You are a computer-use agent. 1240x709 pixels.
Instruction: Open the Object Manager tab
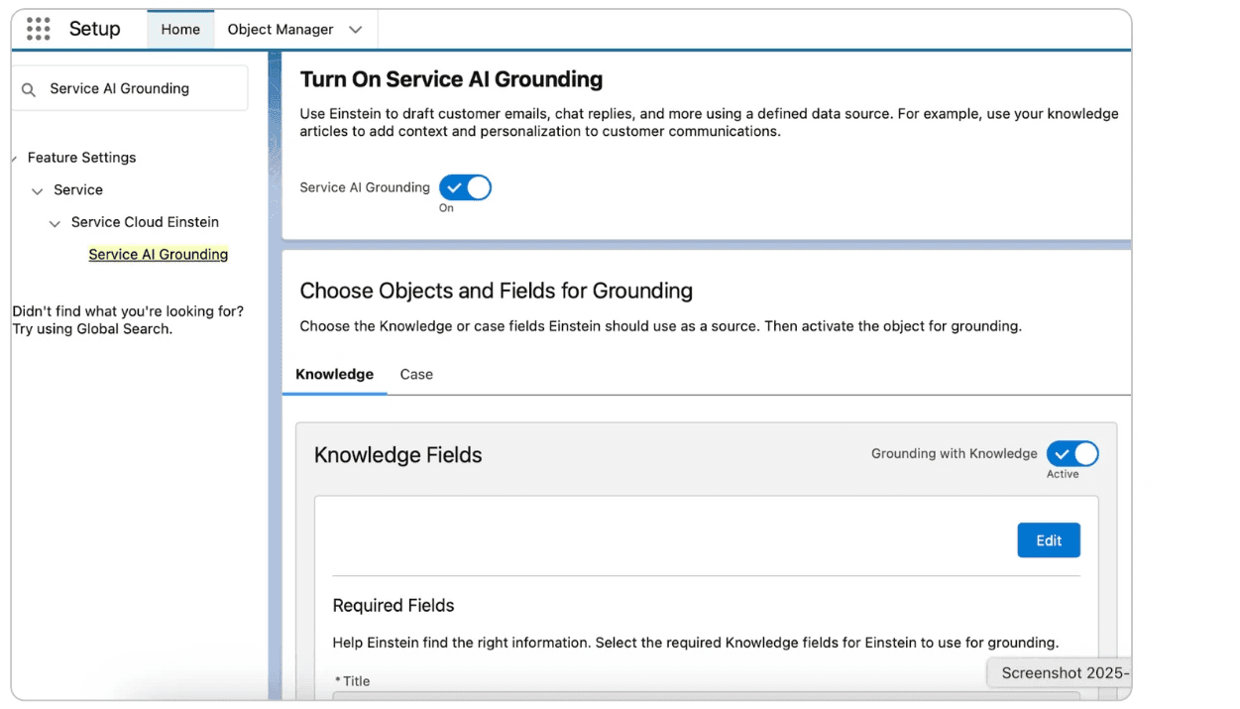point(281,30)
